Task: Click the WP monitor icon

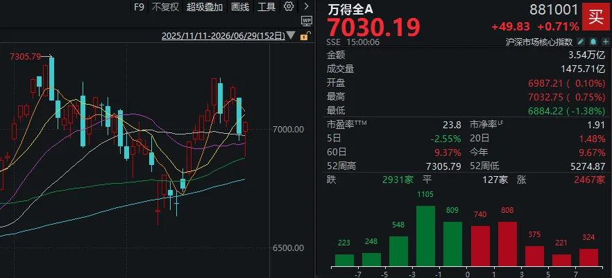Action: click(307, 20)
